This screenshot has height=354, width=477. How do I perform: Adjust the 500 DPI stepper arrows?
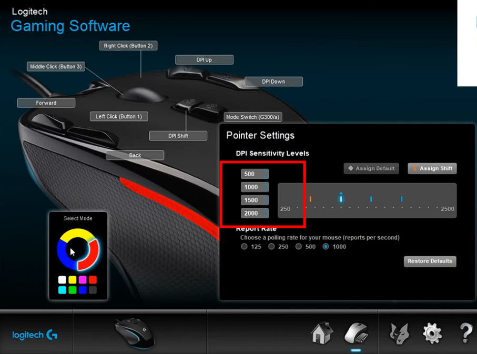click(x=266, y=174)
